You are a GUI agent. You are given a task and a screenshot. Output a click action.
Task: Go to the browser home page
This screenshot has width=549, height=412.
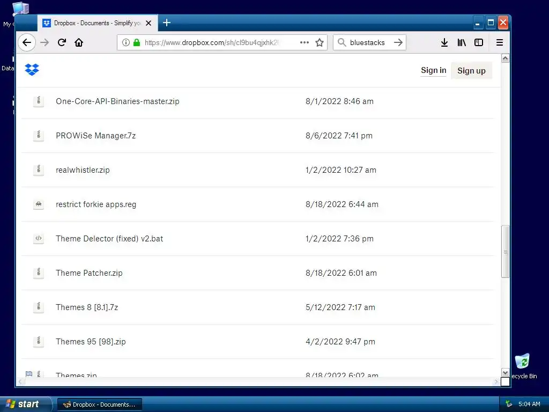[79, 42]
